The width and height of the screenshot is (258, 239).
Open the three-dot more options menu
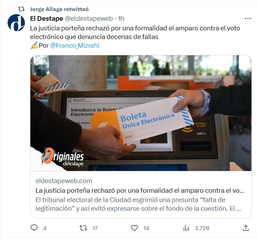click(x=248, y=19)
